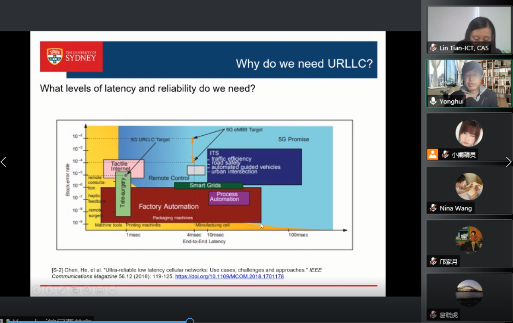Click the next slide play arrow in slide toolbar
The height and width of the screenshot is (323, 513).
(49, 291)
